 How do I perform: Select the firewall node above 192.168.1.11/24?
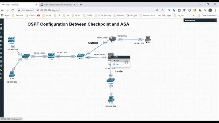click(x=11, y=40)
